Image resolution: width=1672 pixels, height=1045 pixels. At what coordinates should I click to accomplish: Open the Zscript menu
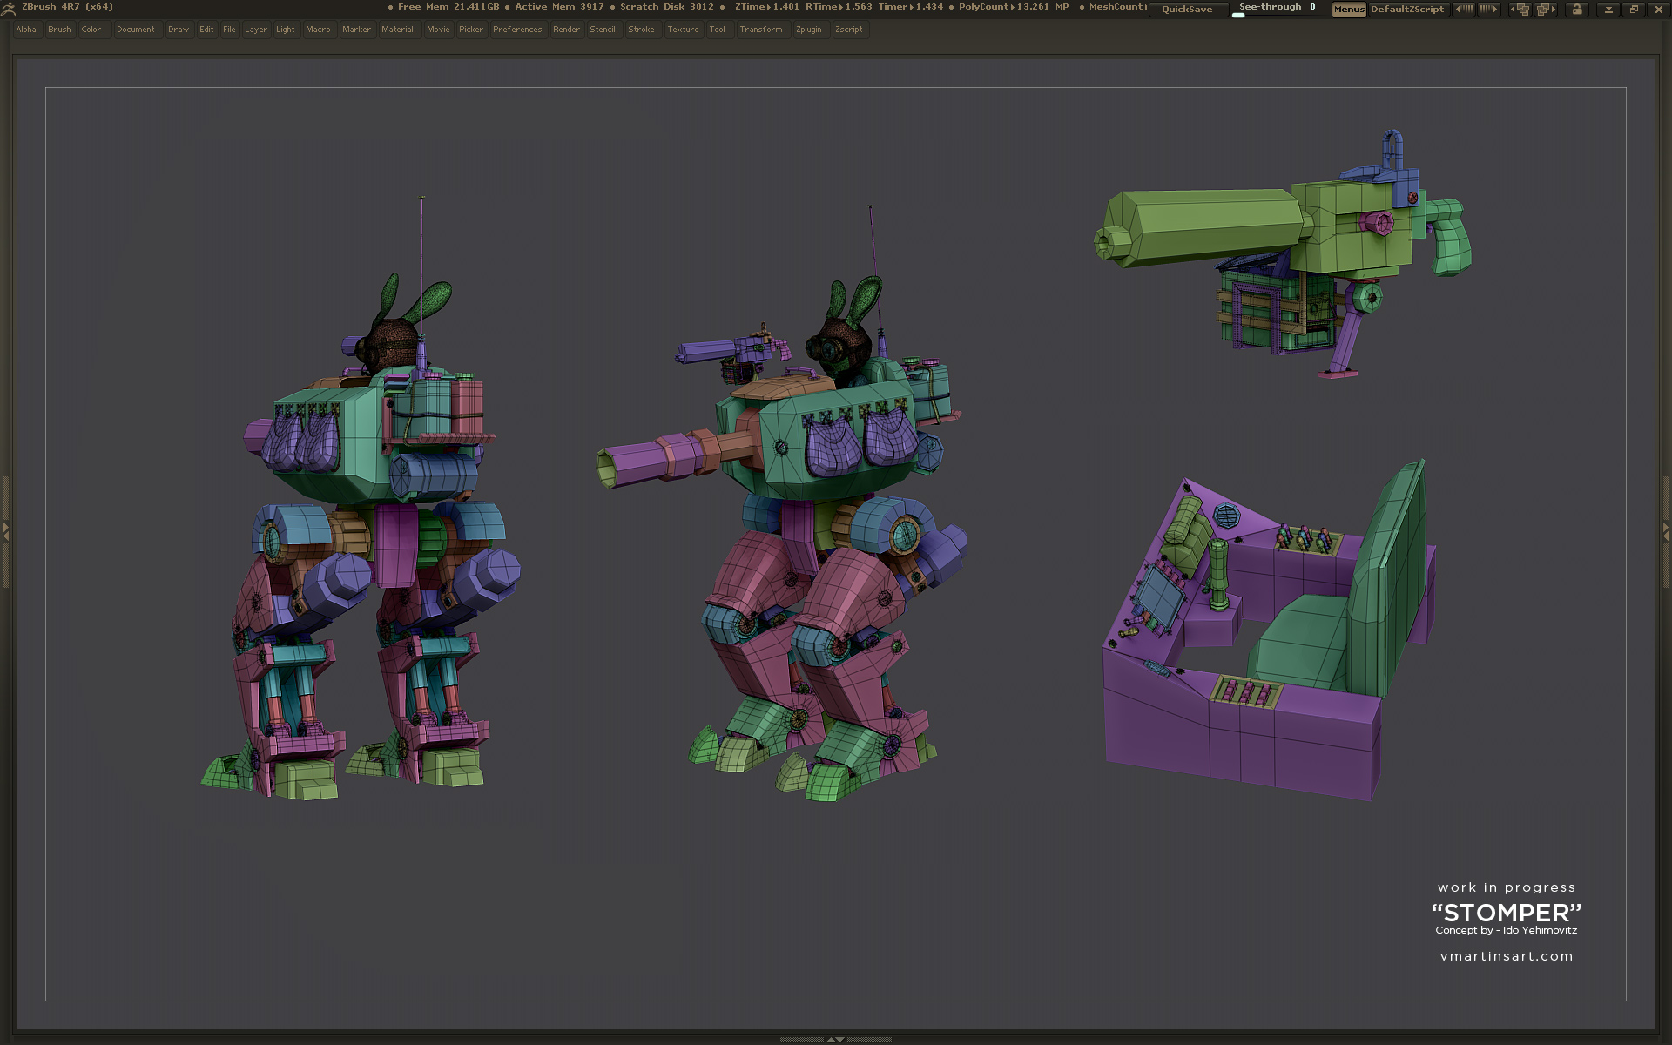[849, 30]
